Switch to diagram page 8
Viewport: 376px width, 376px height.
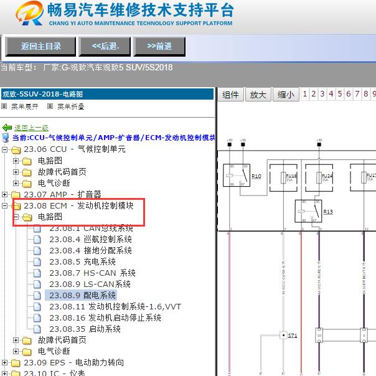(365, 94)
